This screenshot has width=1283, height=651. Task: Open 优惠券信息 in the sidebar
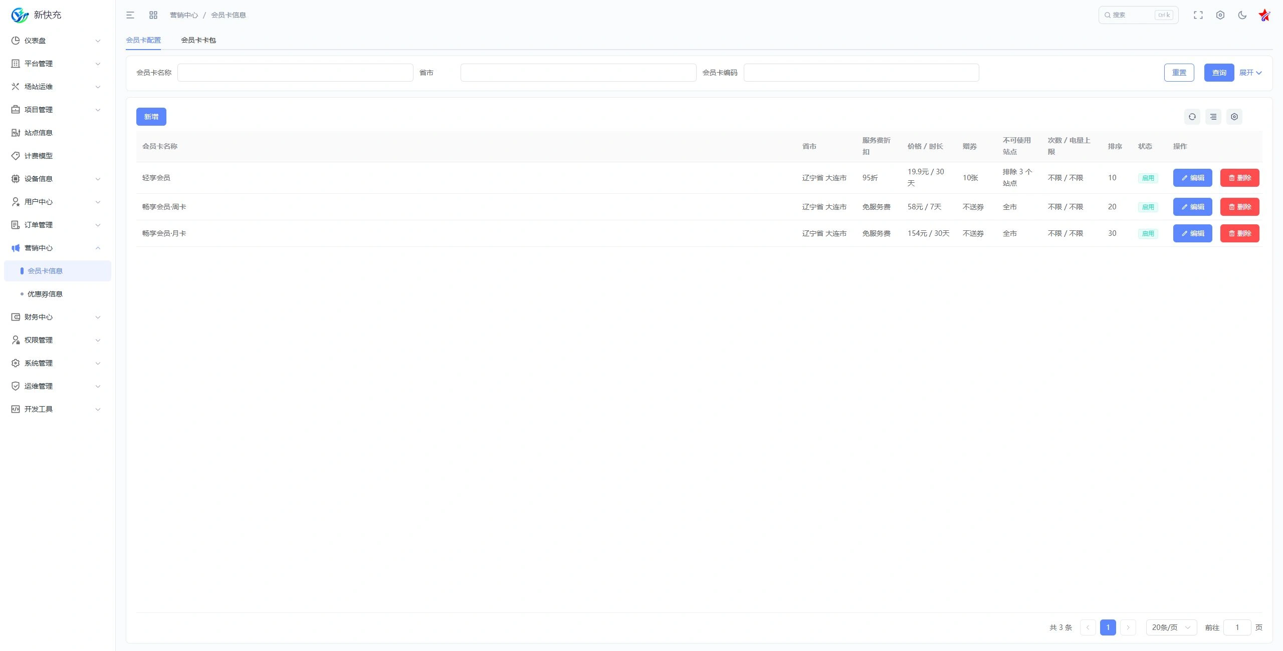tap(58, 294)
